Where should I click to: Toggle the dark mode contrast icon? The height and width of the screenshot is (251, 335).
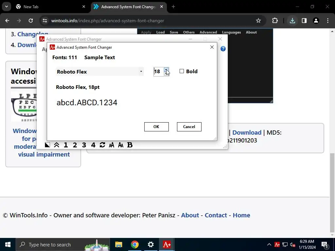pos(47,145)
